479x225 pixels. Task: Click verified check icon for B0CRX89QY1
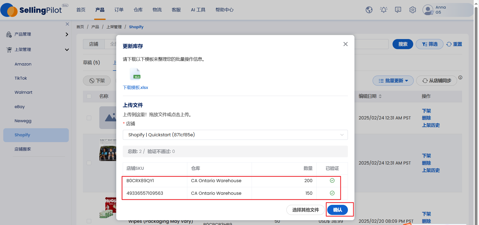pyautogui.click(x=332, y=180)
